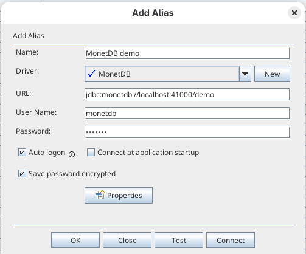Click into the URL field
The width and height of the screenshot is (306, 254).
click(x=187, y=94)
